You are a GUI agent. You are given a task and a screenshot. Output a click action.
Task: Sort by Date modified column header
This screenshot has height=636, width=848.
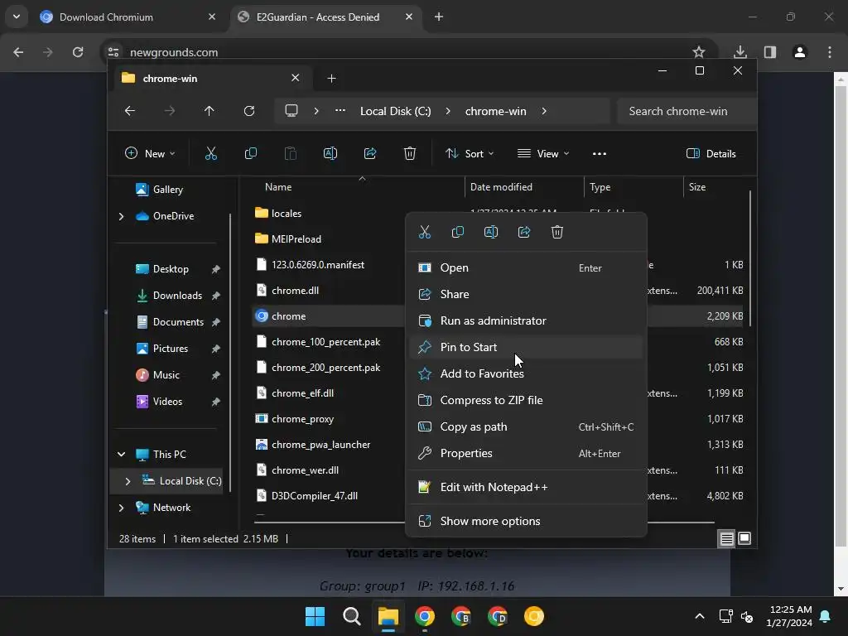501,187
